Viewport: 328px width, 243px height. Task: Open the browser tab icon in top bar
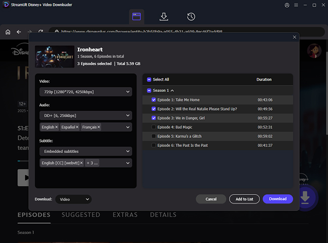click(136, 17)
